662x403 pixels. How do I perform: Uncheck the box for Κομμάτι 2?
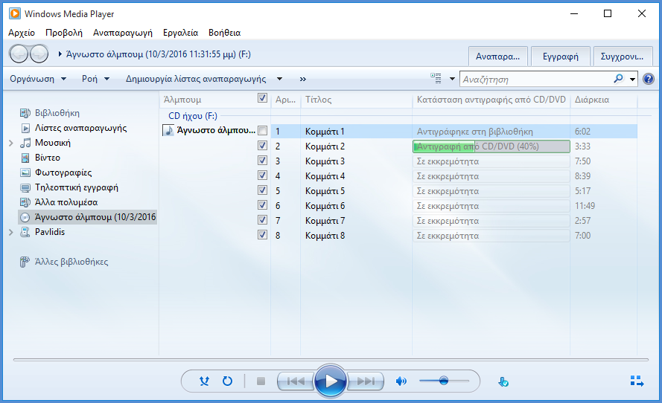[x=262, y=146]
